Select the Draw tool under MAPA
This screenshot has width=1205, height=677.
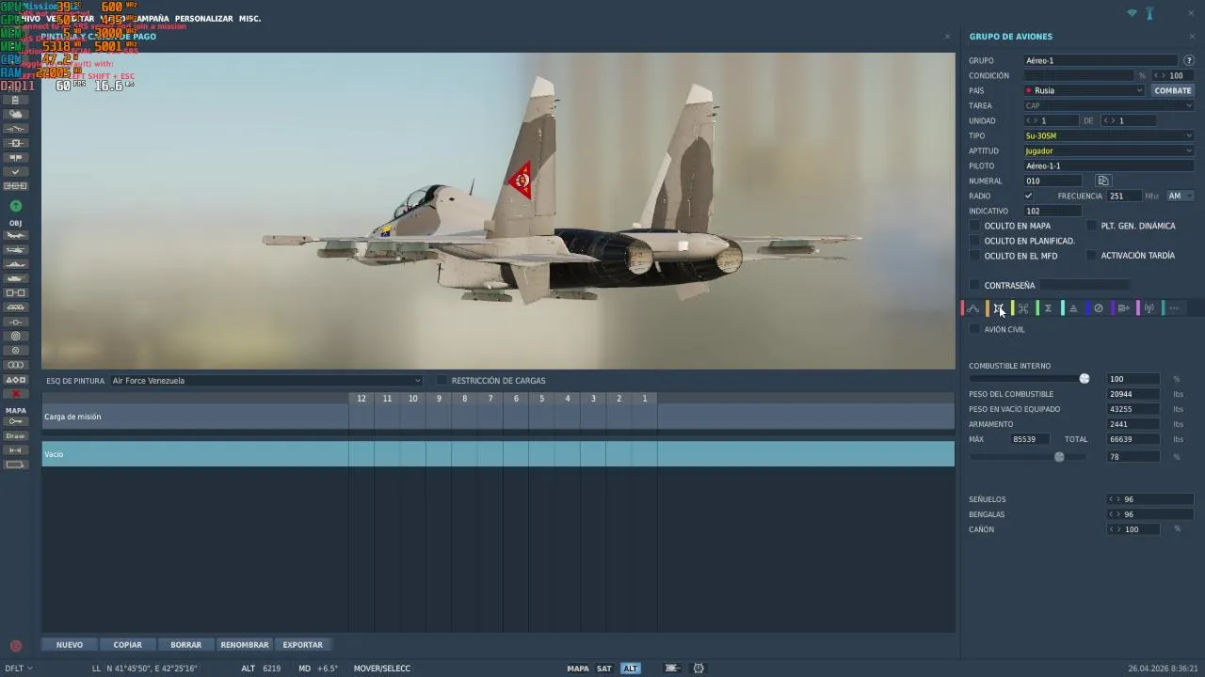coord(16,436)
